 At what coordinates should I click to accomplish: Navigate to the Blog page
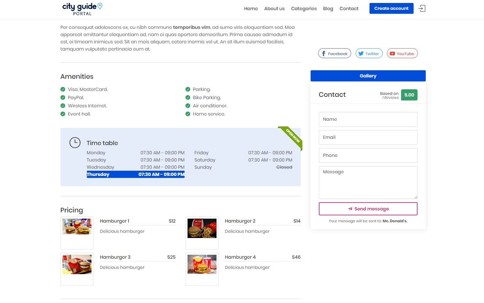coord(328,9)
